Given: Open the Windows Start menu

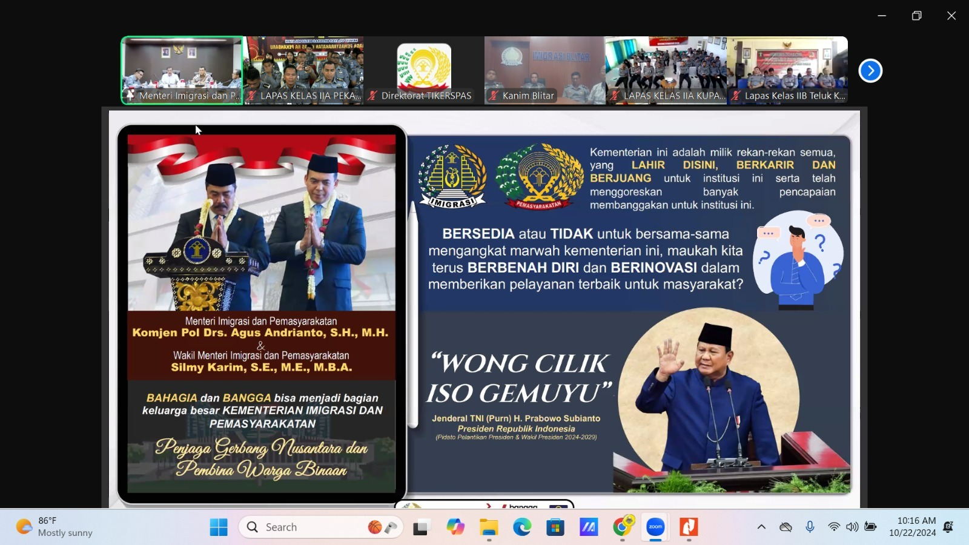Looking at the screenshot, I should 219,527.
